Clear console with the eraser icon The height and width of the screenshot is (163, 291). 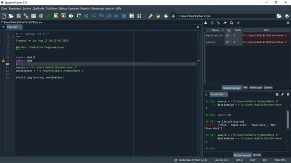point(282,95)
